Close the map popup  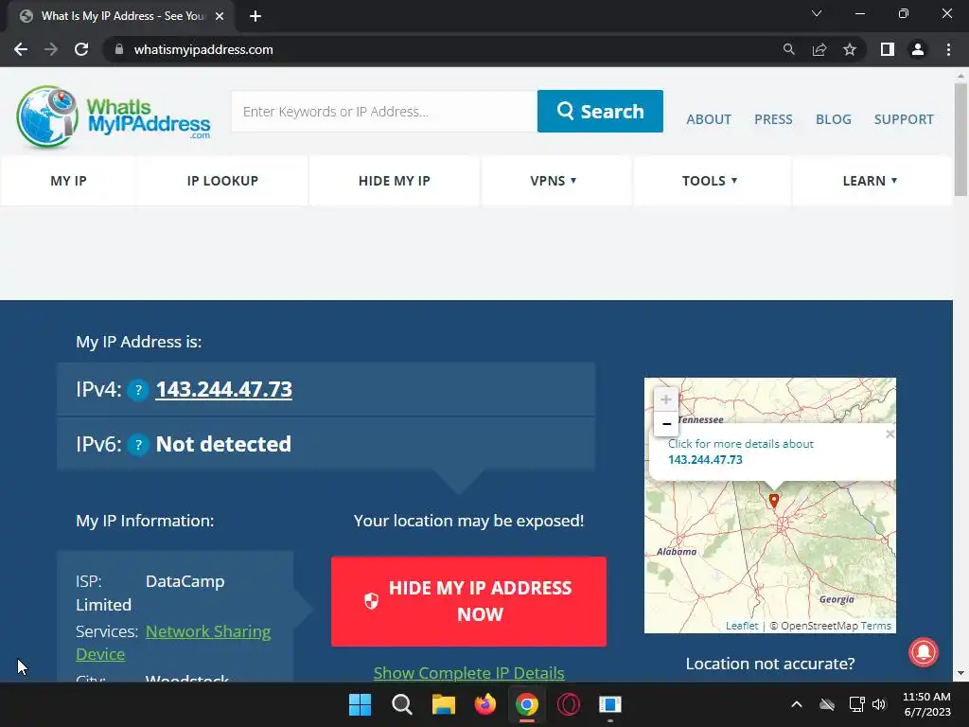pyautogui.click(x=890, y=434)
